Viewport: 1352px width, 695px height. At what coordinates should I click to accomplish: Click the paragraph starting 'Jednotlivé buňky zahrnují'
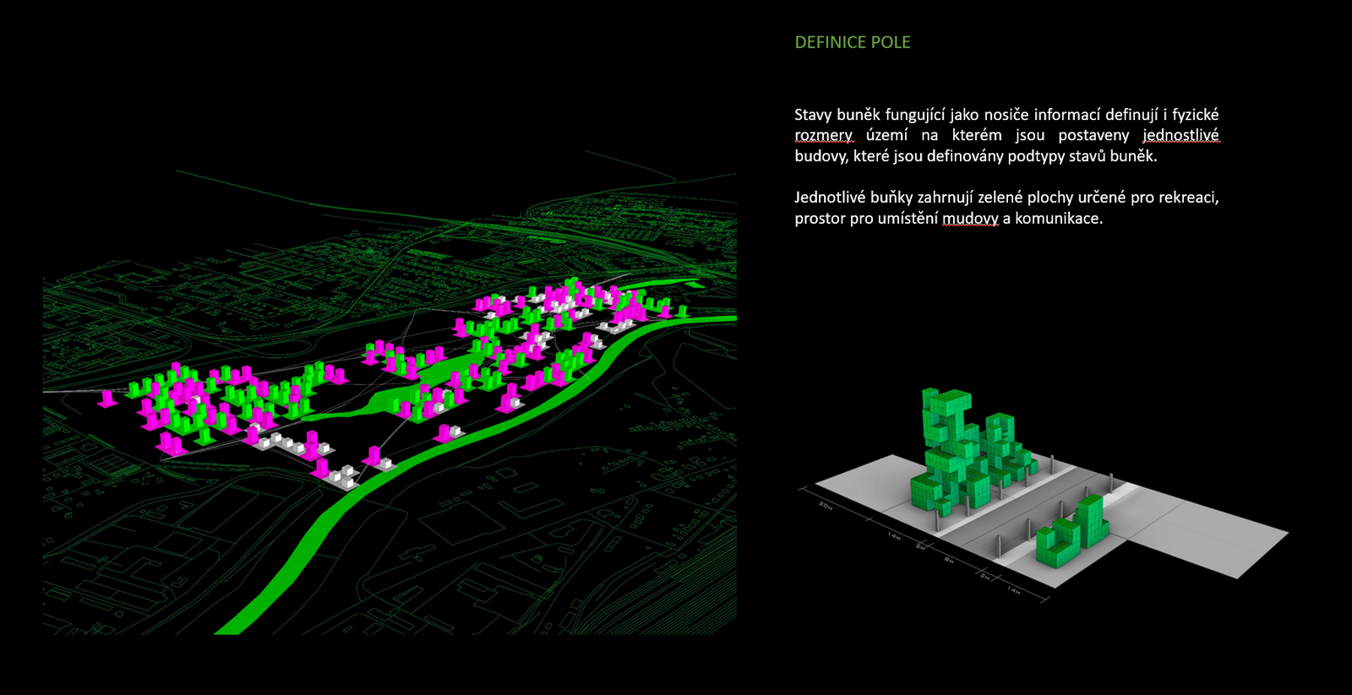pyautogui.click(x=1006, y=208)
